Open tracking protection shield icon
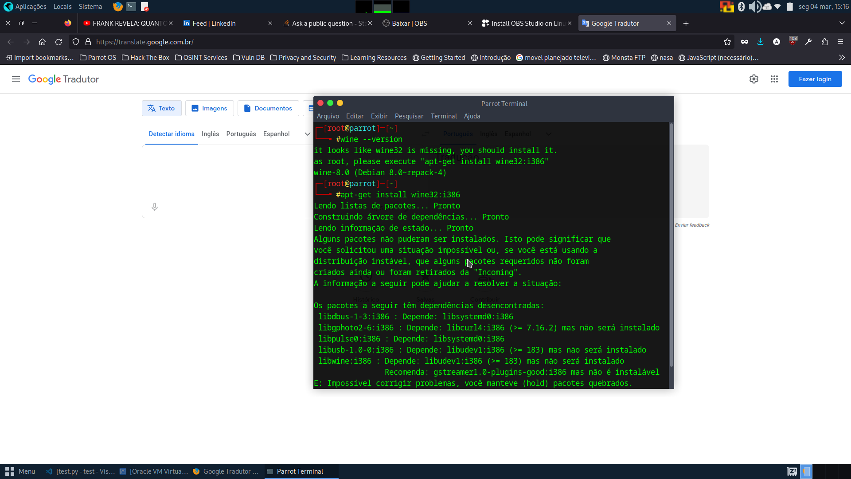Viewport: 851px width, 479px height. point(76,42)
